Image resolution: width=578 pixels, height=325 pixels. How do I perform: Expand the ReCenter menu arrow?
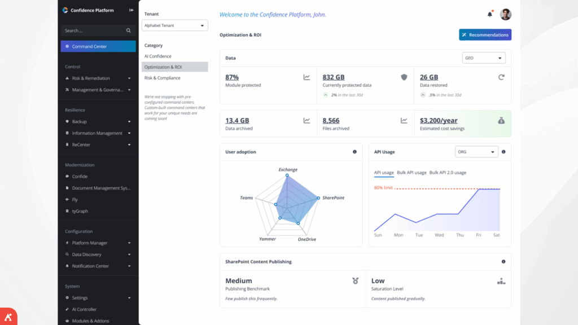click(129, 145)
